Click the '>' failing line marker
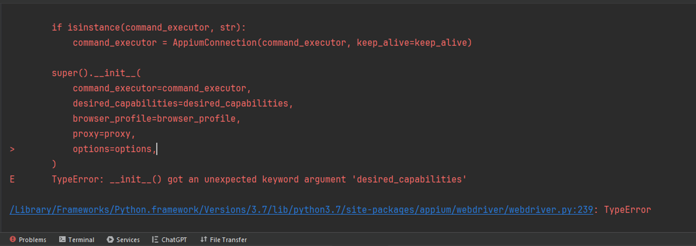 [12, 149]
